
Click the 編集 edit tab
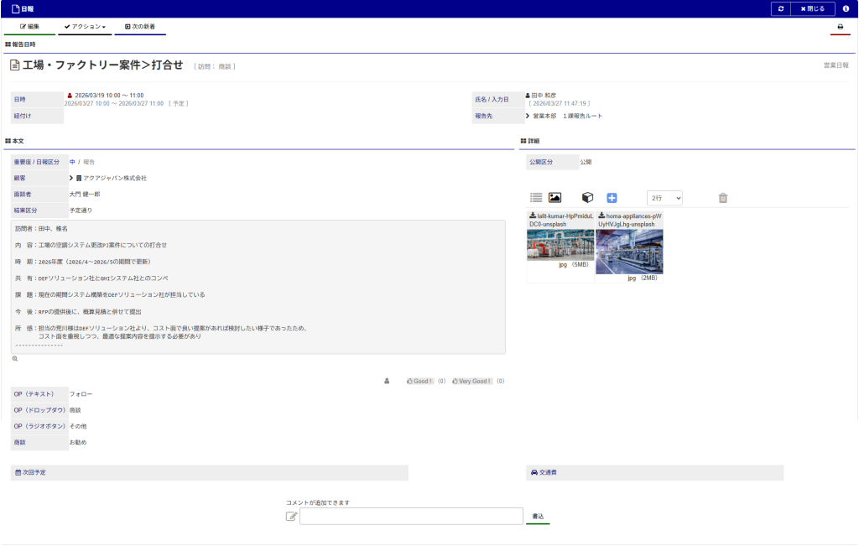pos(30,27)
